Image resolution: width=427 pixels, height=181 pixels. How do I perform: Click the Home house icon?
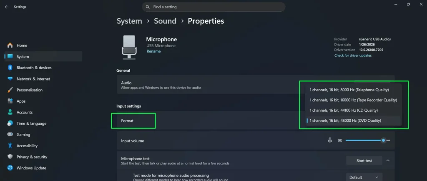point(10,45)
